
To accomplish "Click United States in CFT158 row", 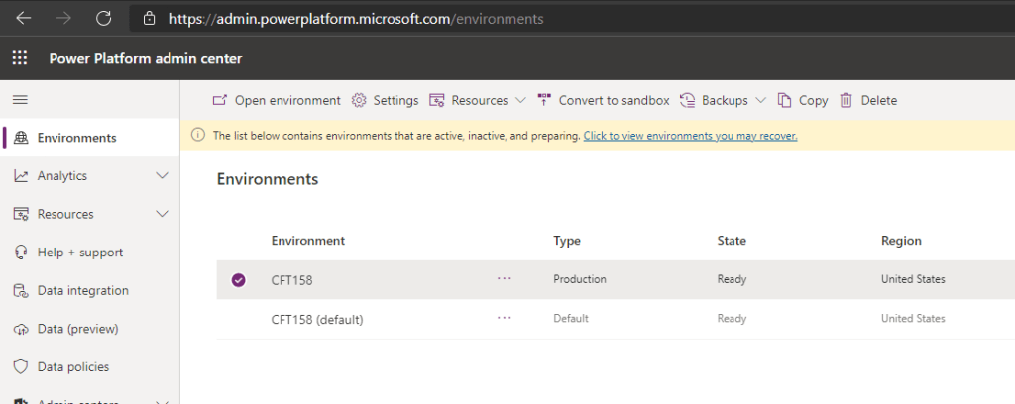I will tap(913, 279).
